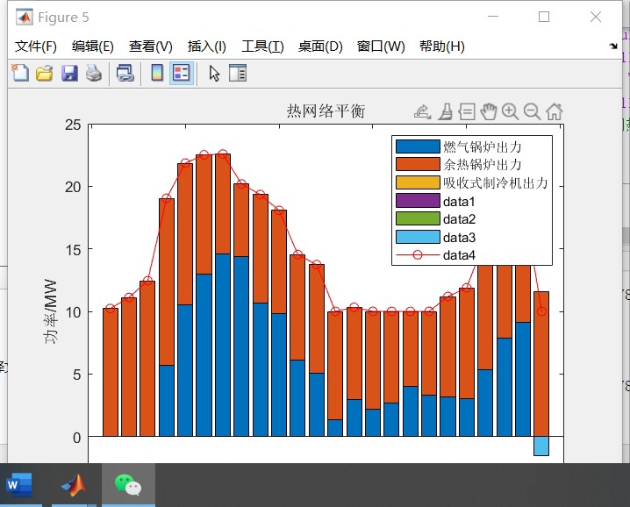The height and width of the screenshot is (507, 630).
Task: Open the 文件(F) menu
Action: [x=36, y=46]
